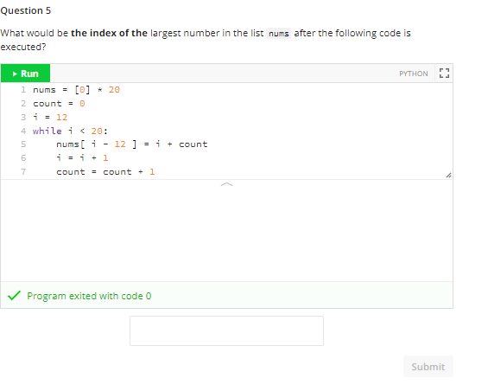Collapse output panel with chevron arrow
This screenshot has width=488, height=391.
pos(226,184)
